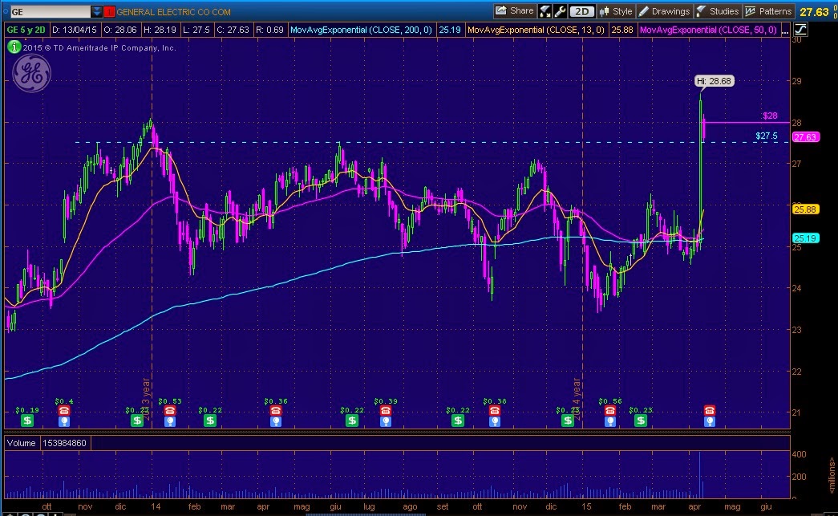Click the lightbulb icon under the $0.36 earnings
This screenshot has width=838, height=516.
(x=276, y=421)
